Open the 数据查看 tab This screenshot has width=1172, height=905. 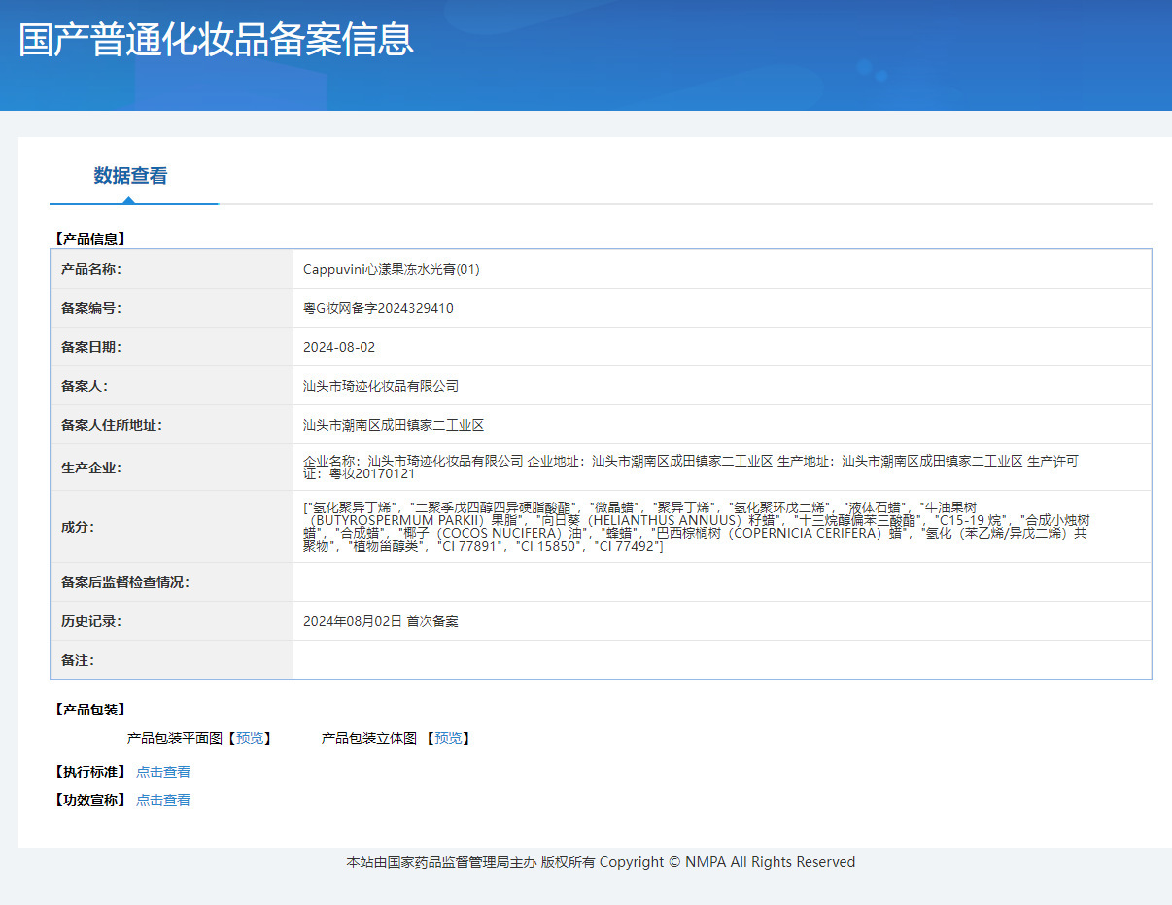tap(131, 176)
